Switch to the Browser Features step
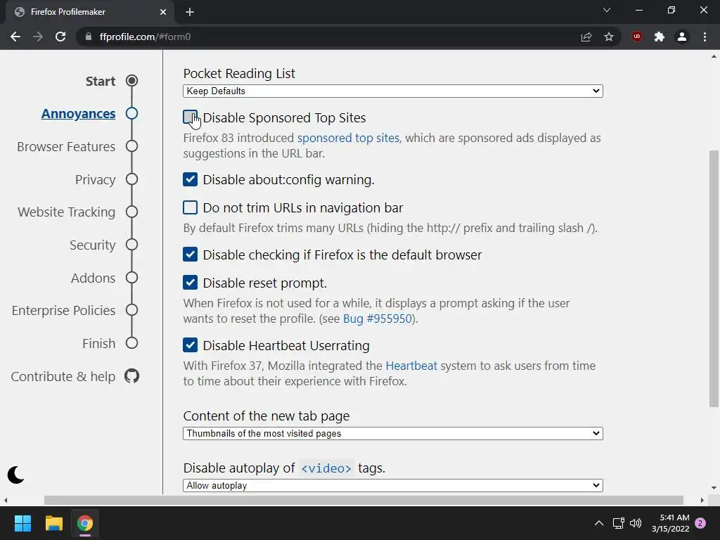Viewport: 720px width, 540px height. [66, 146]
